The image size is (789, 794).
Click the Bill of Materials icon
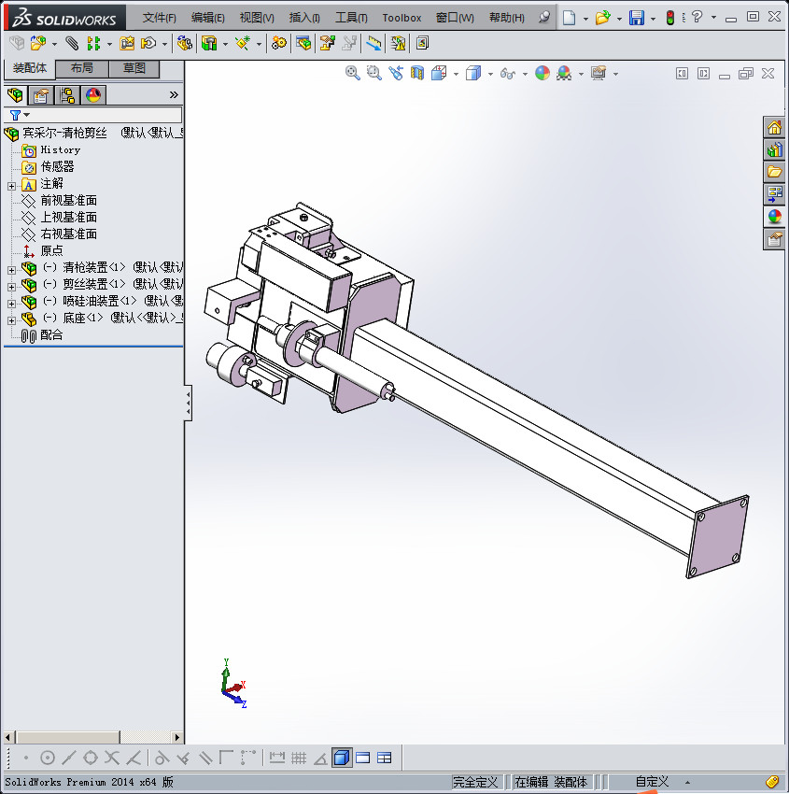(303, 44)
